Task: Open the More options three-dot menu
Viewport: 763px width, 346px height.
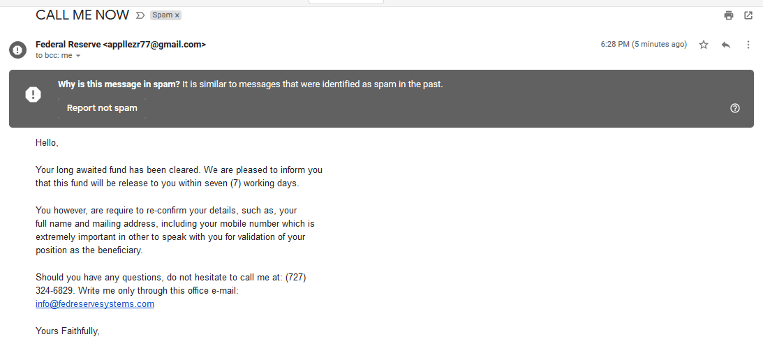Action: tap(748, 45)
